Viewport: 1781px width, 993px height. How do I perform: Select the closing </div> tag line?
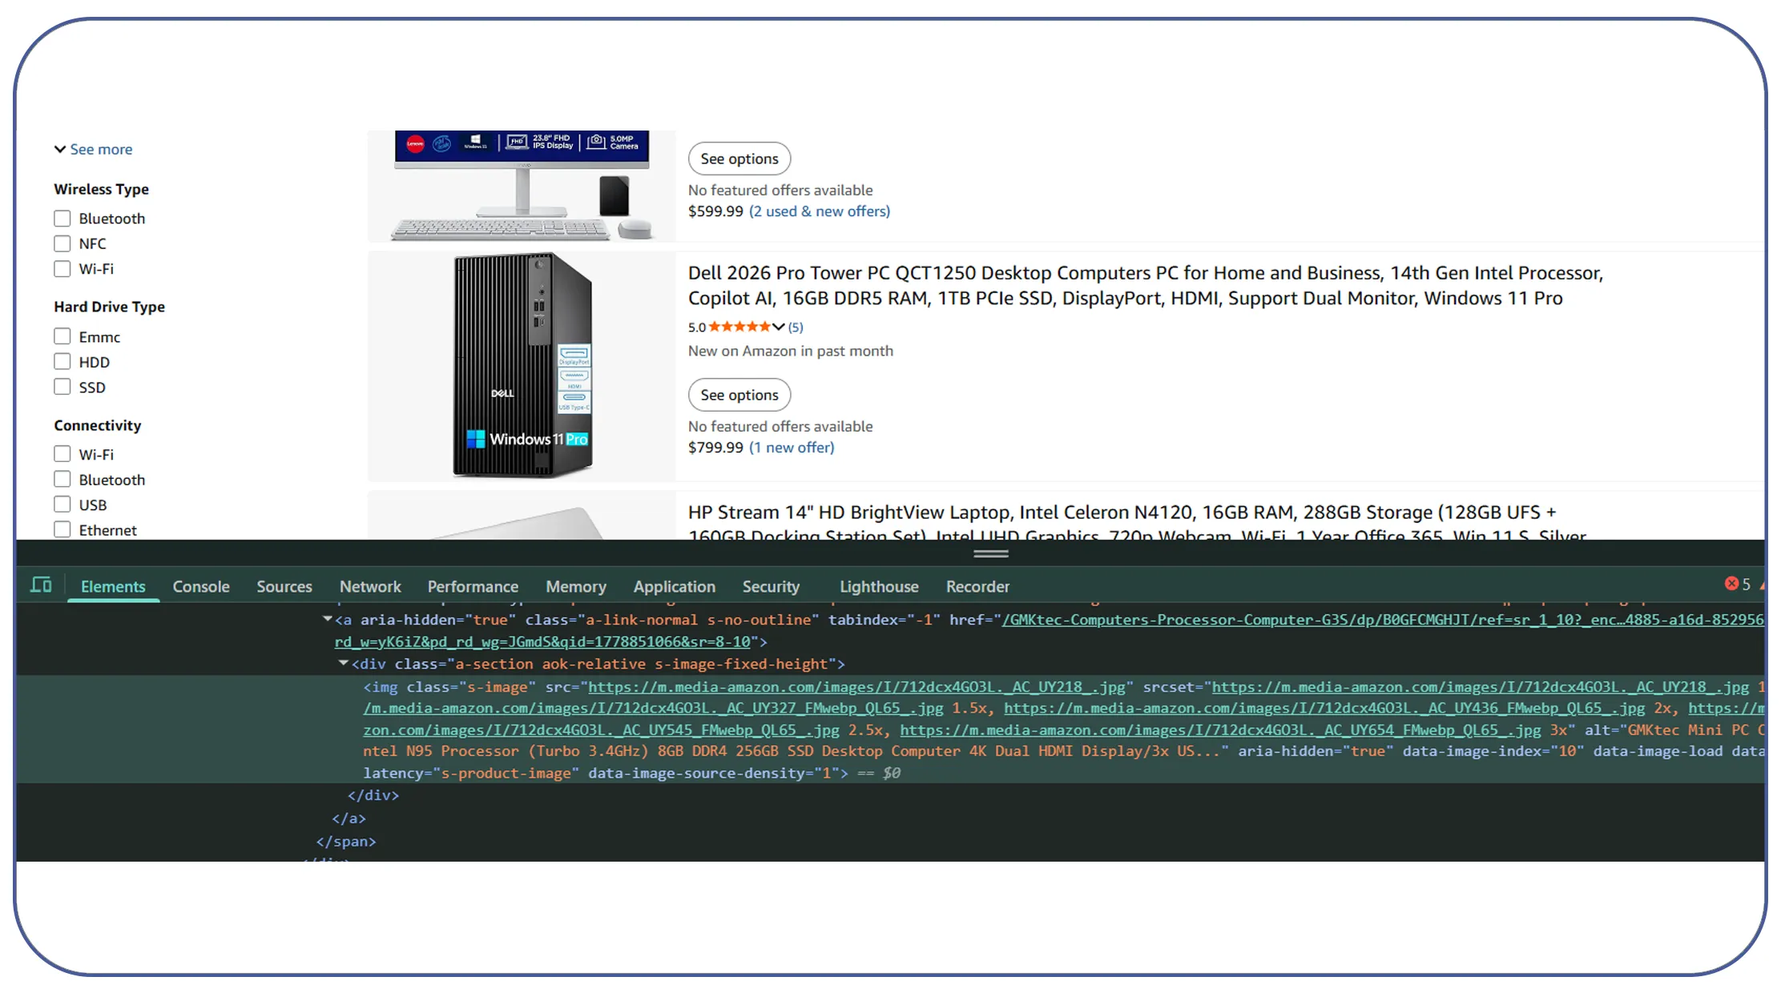click(x=373, y=795)
